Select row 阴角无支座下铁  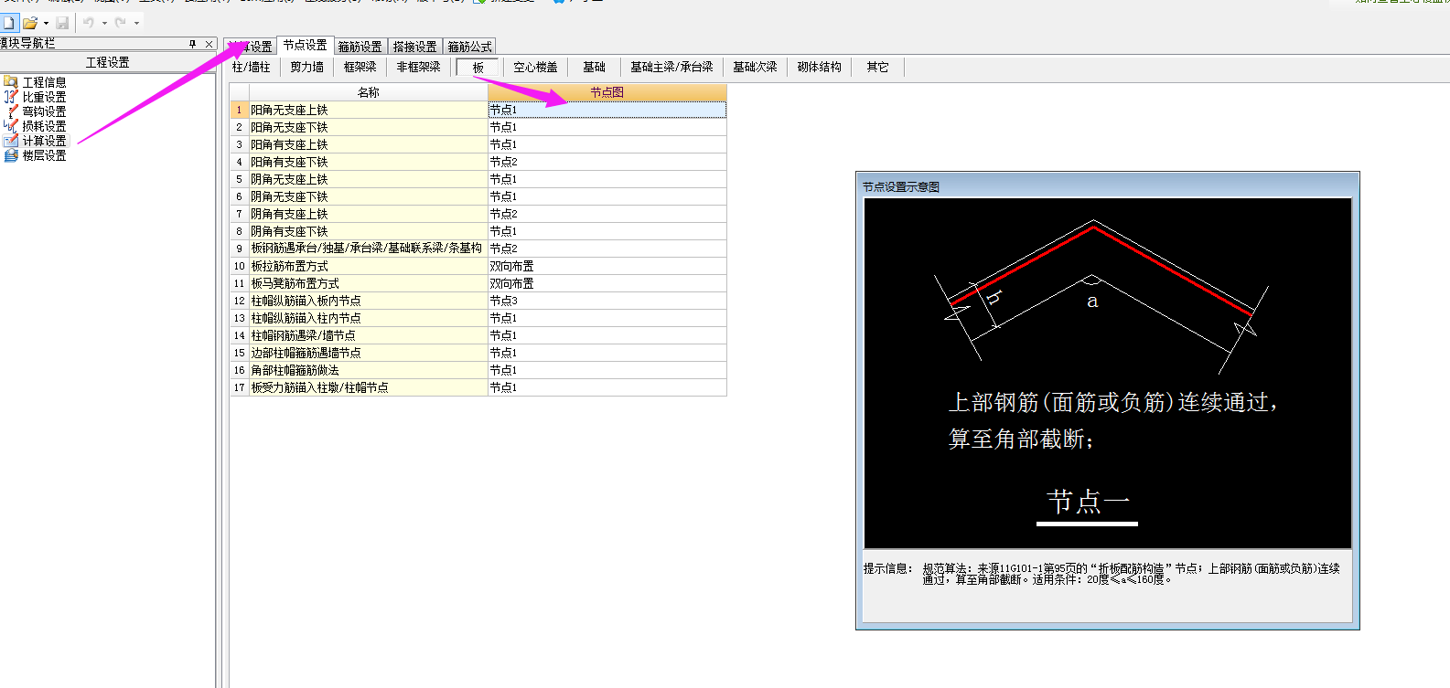pyautogui.click(x=478, y=196)
